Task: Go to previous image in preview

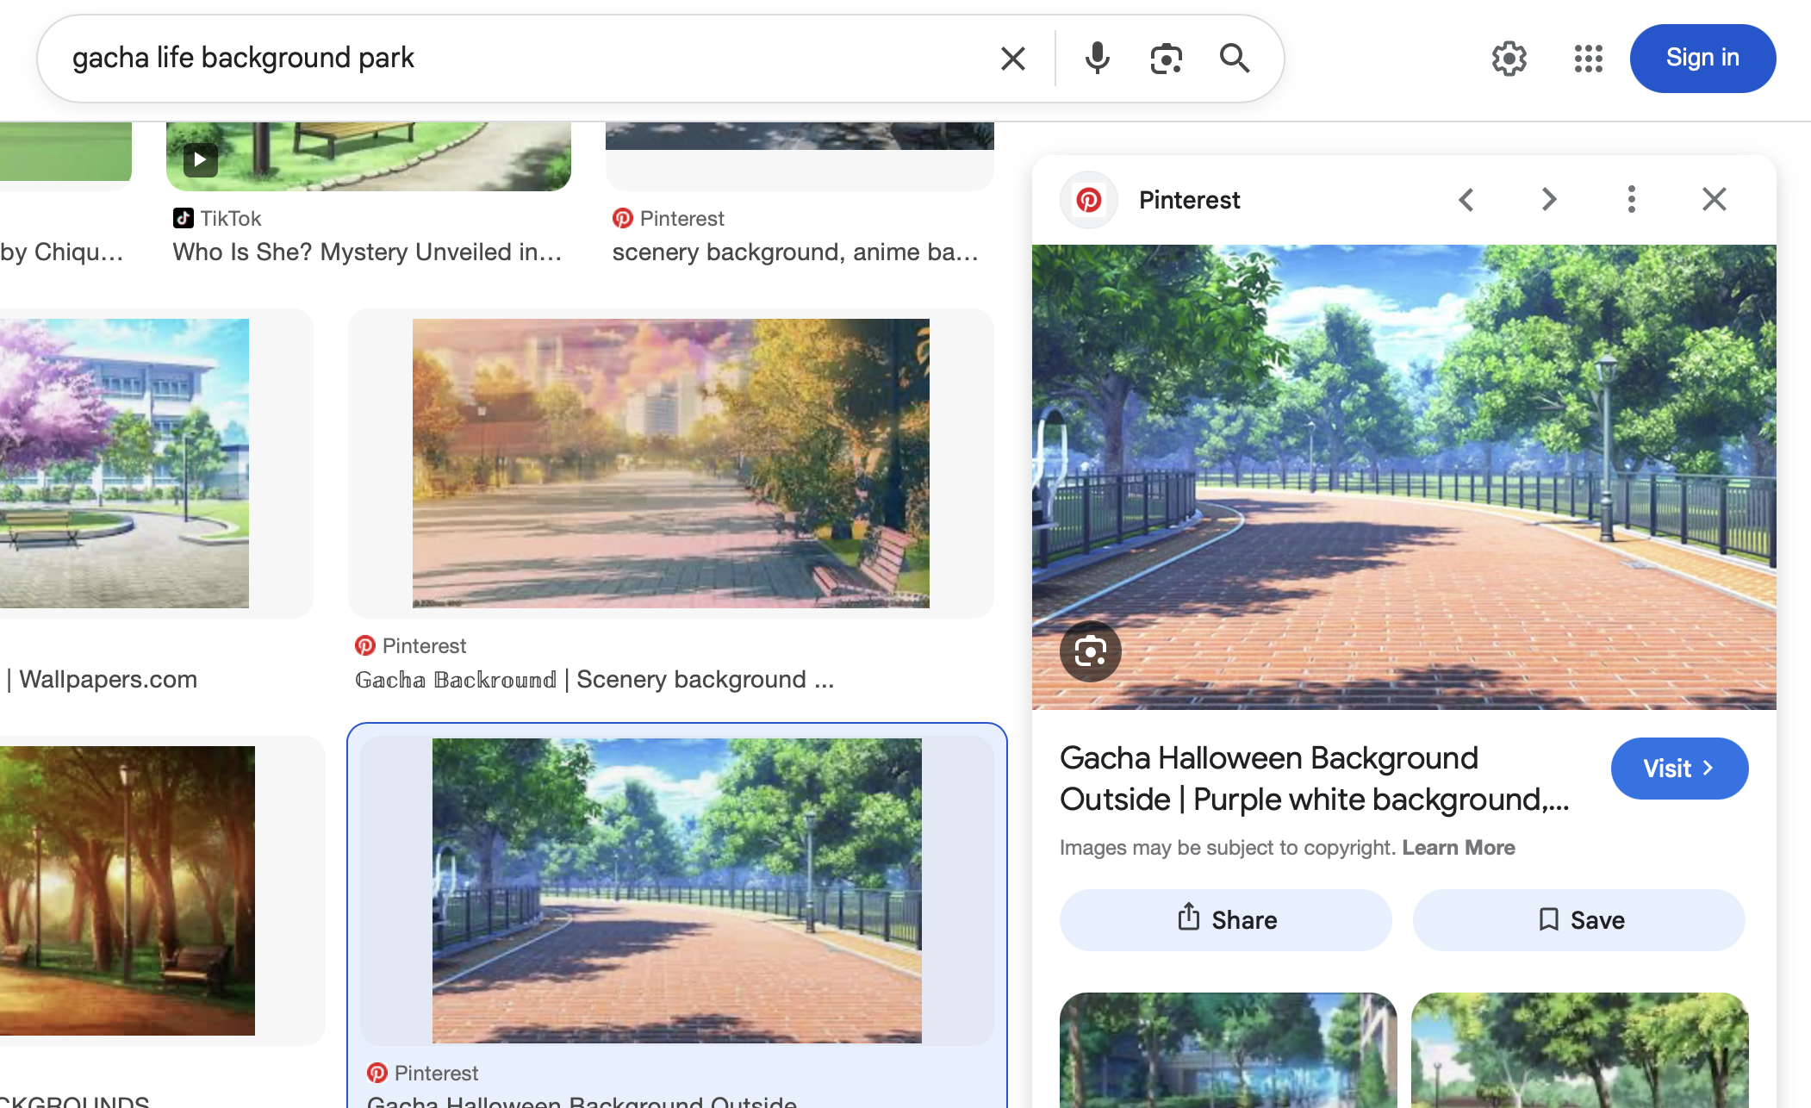Action: (1466, 200)
